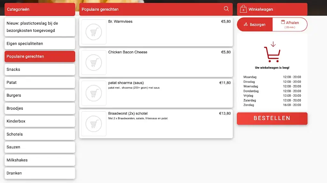Screen dimensions: 327x183
Task: Choose the Braadworst (2x) schotel item
Action: pyautogui.click(x=156, y=124)
